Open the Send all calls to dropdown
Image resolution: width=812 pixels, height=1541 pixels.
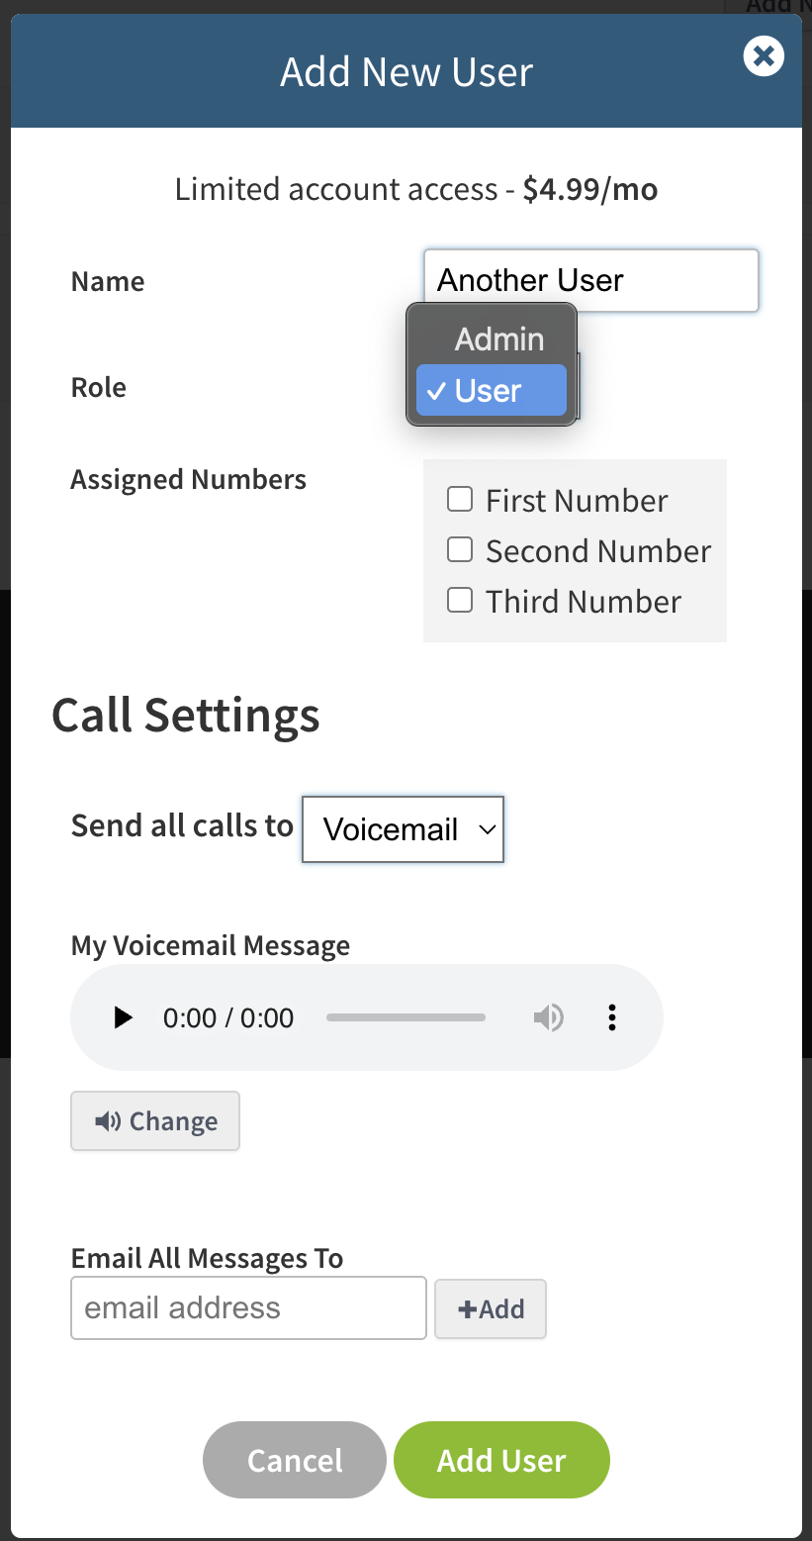click(403, 829)
